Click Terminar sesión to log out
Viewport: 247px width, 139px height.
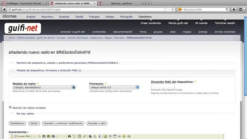(225, 23)
